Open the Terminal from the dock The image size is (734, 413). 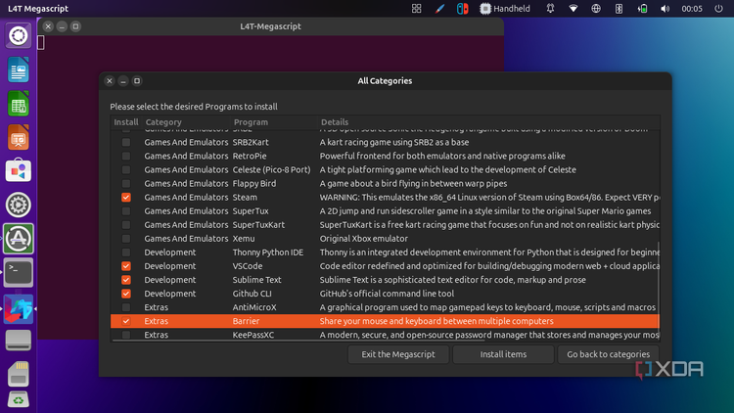(19, 272)
